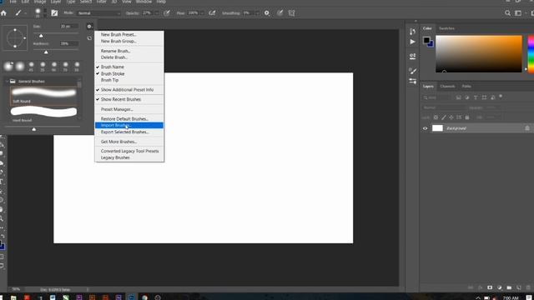Open the Flow value dropdown arrow
The width and height of the screenshot is (534, 300).
[202, 13]
